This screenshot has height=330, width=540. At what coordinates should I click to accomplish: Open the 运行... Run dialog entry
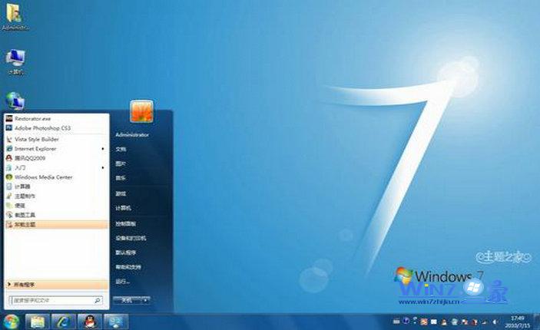click(123, 282)
